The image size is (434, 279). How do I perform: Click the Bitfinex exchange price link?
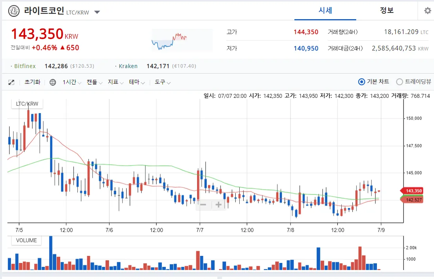[x=25, y=66]
